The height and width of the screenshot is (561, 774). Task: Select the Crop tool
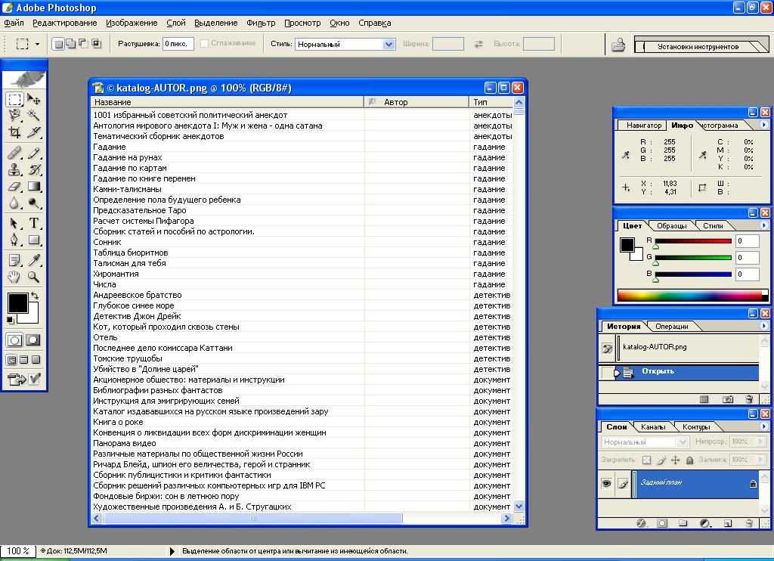(15, 132)
